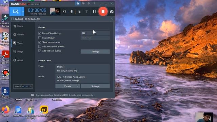Open the LDMultiPlayer desktop shortcut
217x122 pixels.
(44, 111)
